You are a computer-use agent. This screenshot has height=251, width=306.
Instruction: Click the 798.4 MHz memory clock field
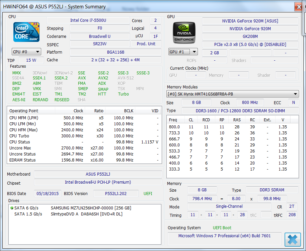pyautogui.click(x=202, y=199)
